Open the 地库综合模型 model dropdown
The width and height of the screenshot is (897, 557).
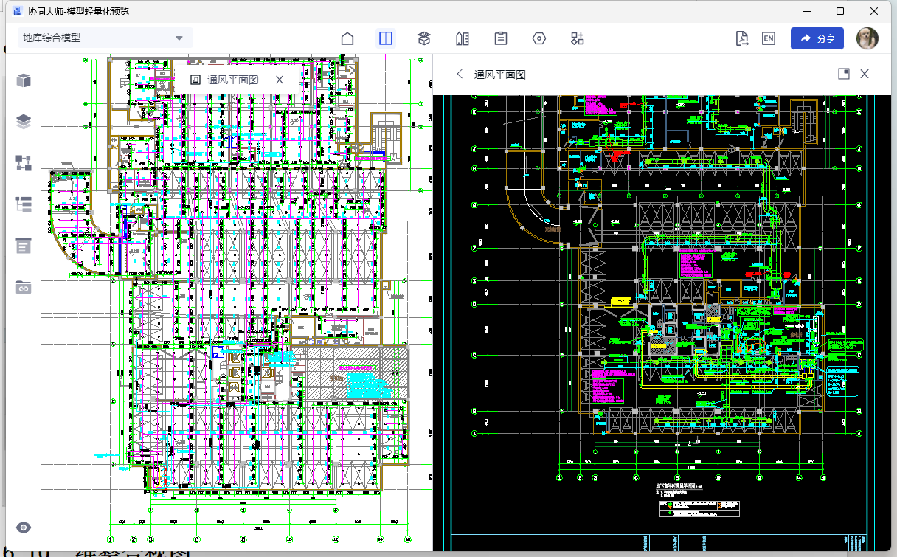[x=105, y=38]
